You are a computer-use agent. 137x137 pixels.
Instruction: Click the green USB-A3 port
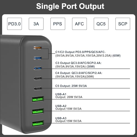point(38,123)
